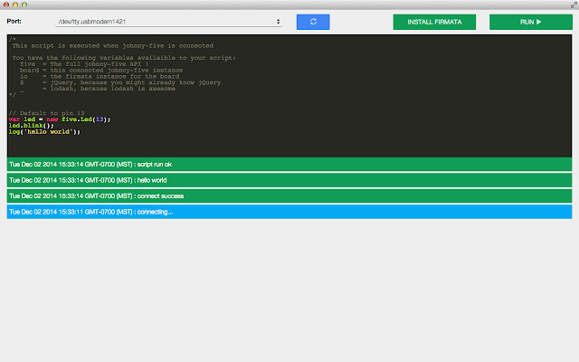Click the INSTALL FIRMATA button

pos(434,22)
